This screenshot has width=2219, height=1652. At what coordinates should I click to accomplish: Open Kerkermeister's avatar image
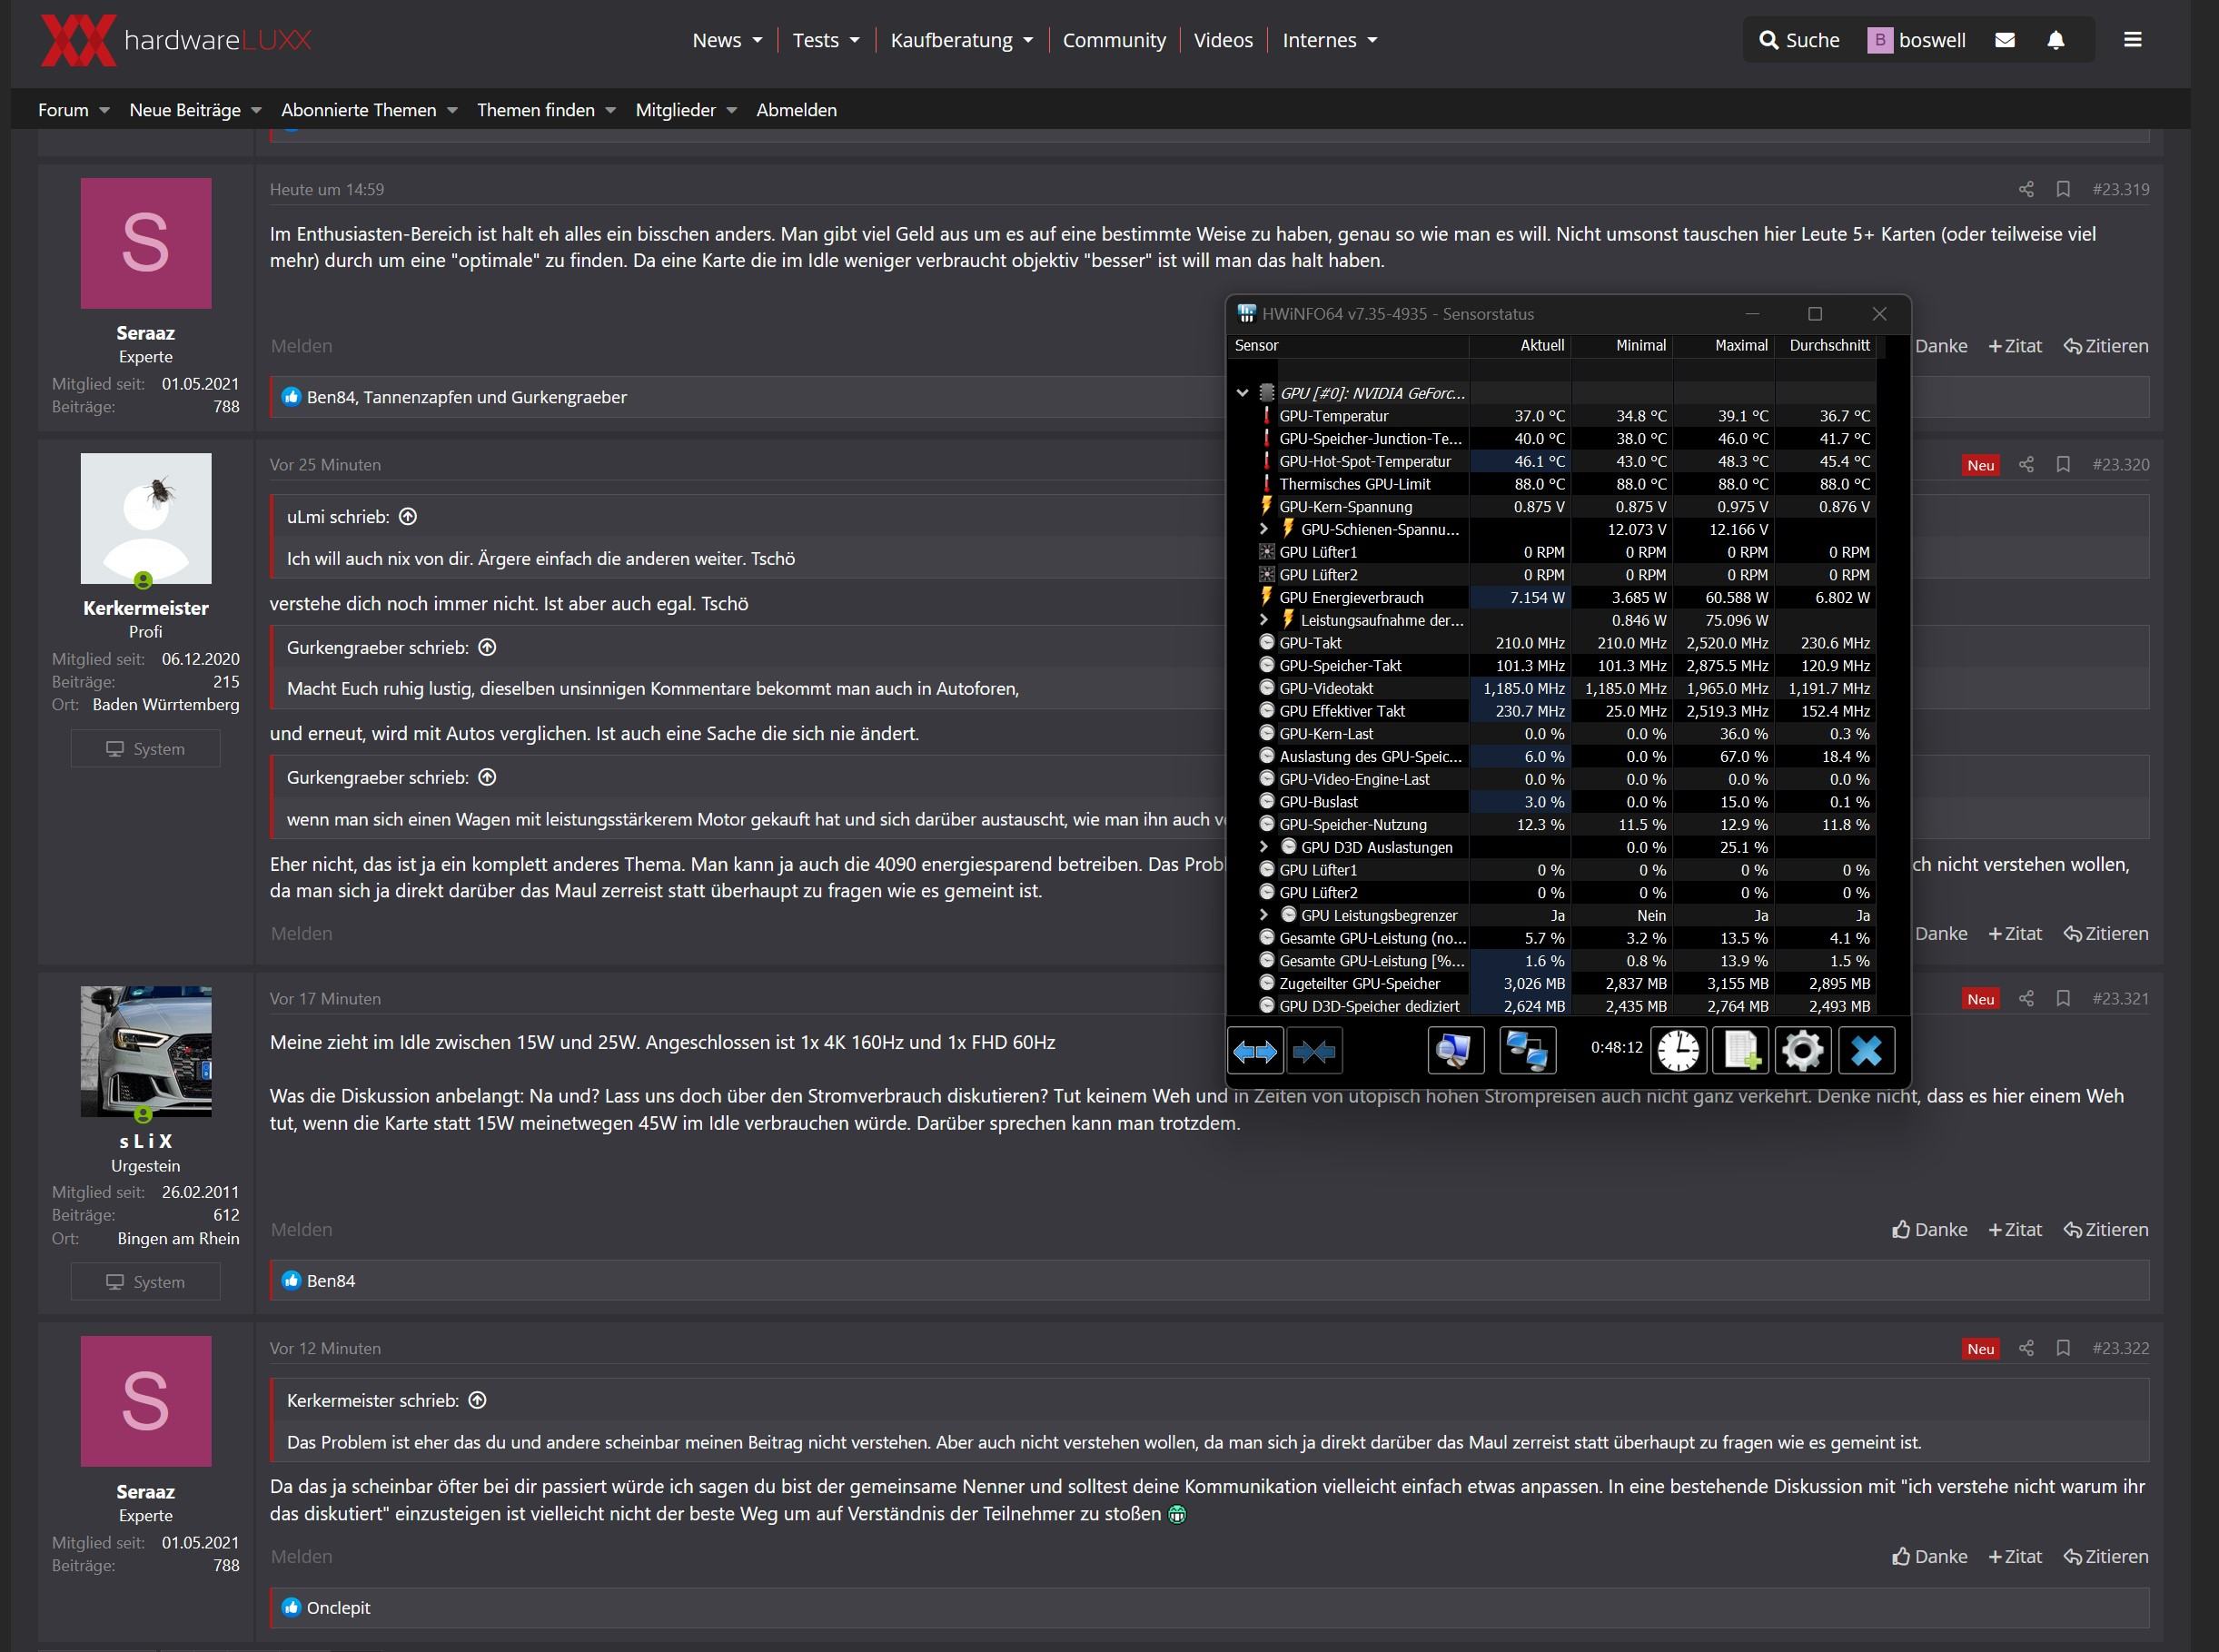(146, 518)
